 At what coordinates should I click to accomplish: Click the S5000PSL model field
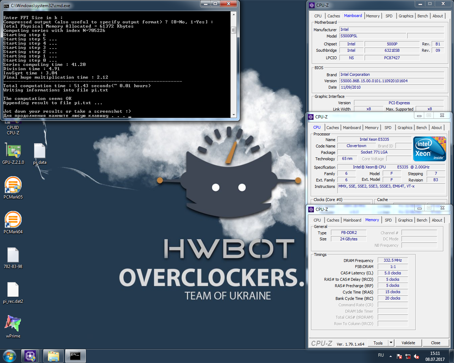click(373, 36)
